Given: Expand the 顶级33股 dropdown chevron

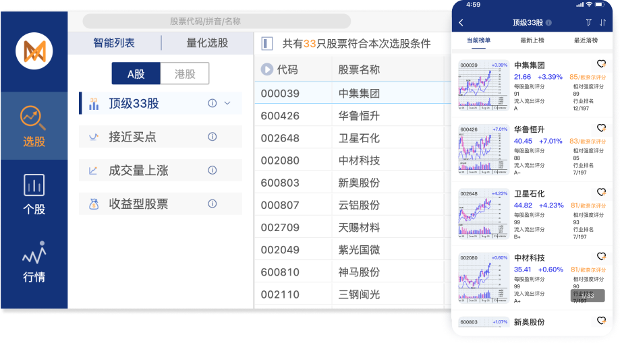Looking at the screenshot, I should pyautogui.click(x=227, y=103).
